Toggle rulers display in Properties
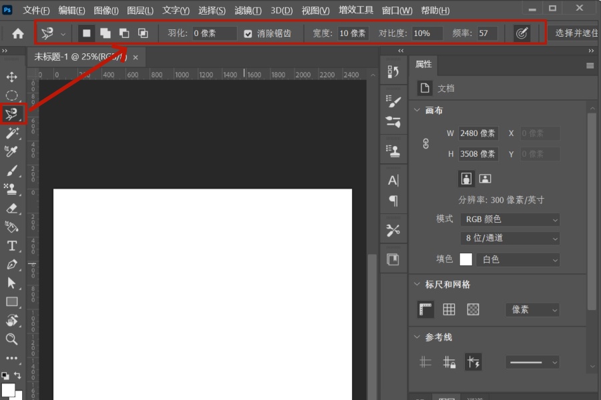This screenshot has width=601, height=400. (425, 309)
